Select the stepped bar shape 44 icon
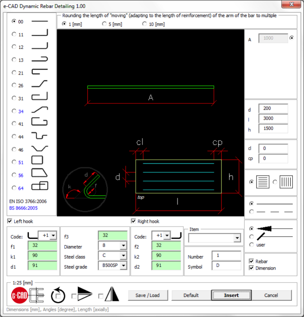The width and height of the screenshot is (304, 317). 40,135
